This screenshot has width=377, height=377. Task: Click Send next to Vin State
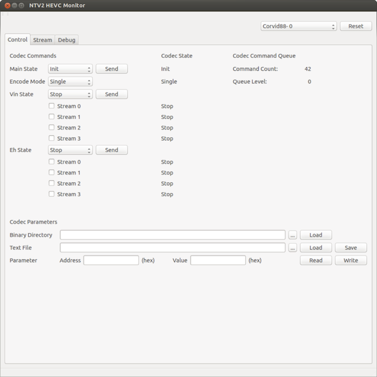click(112, 94)
